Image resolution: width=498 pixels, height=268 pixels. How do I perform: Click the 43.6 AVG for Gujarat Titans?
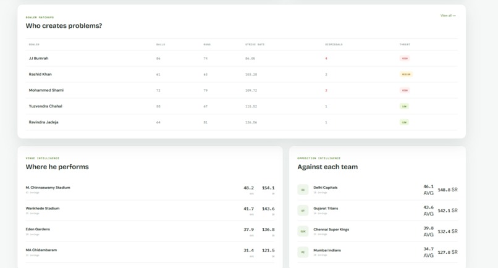[x=428, y=211]
